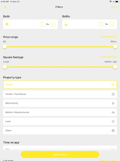The height and width of the screenshot is (161, 120).
Task: Decrease the Baths count with minus
Action: (x=101, y=24)
